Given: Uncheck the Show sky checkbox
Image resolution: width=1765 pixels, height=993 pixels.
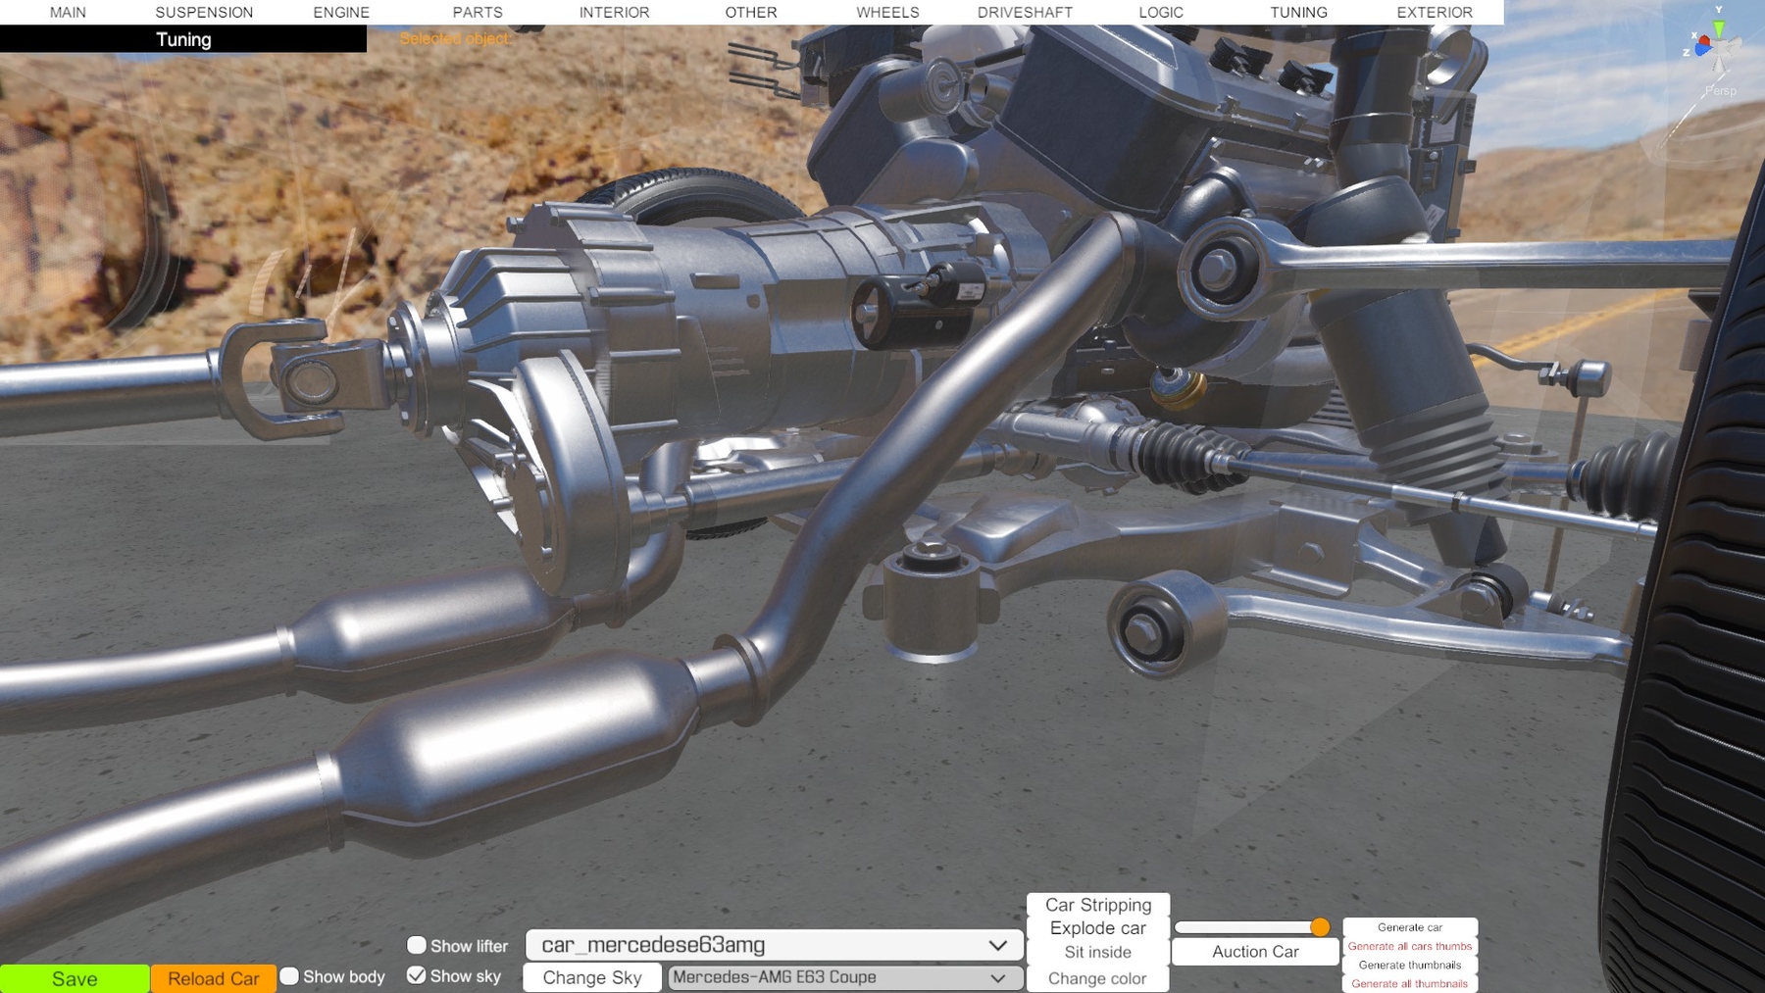Looking at the screenshot, I should pos(417,975).
